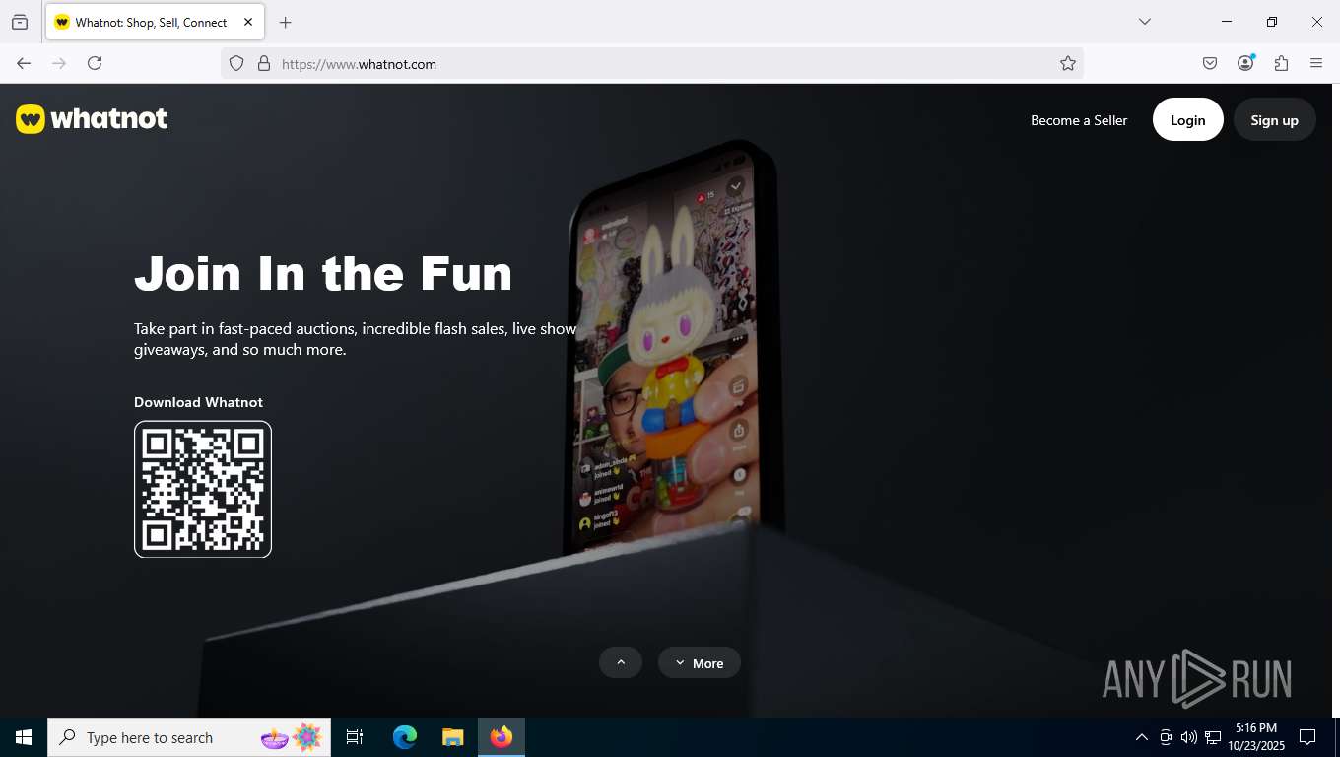Click the Join In the Fun heading

pyautogui.click(x=323, y=273)
